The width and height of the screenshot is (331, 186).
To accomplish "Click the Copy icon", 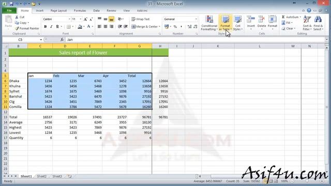I will 17,23.
